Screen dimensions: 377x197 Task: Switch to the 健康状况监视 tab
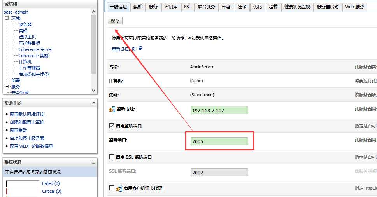[297, 7]
